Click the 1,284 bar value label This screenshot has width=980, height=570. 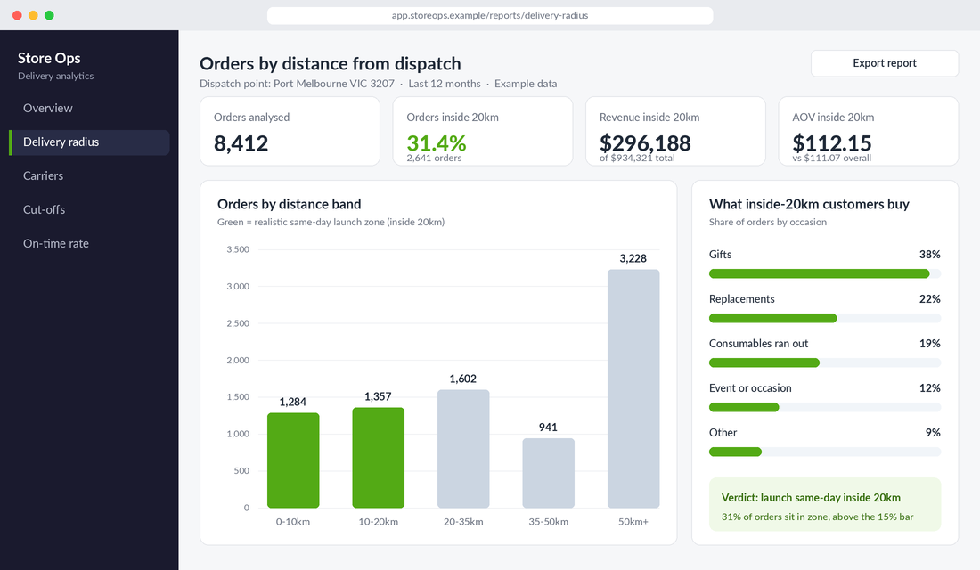[293, 402]
